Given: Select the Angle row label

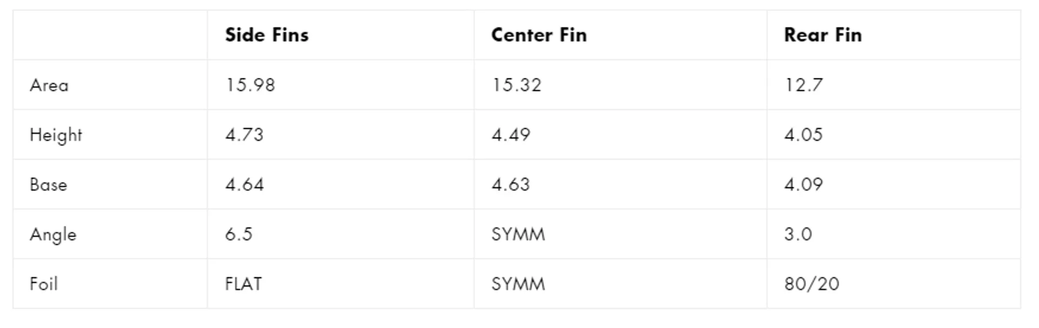Looking at the screenshot, I should point(53,235).
